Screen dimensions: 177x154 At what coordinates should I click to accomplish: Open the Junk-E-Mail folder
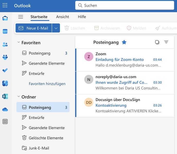click(43, 148)
